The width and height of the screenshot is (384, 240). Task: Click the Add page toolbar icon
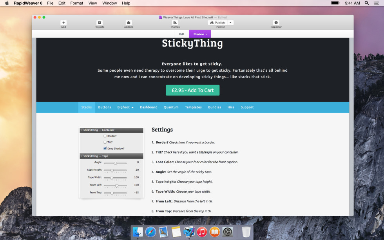pyautogui.click(x=63, y=23)
